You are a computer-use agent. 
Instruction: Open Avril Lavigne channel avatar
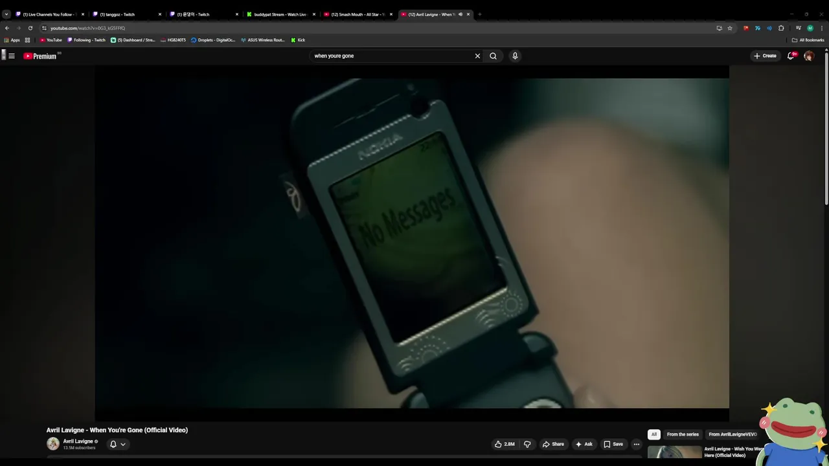click(x=53, y=443)
